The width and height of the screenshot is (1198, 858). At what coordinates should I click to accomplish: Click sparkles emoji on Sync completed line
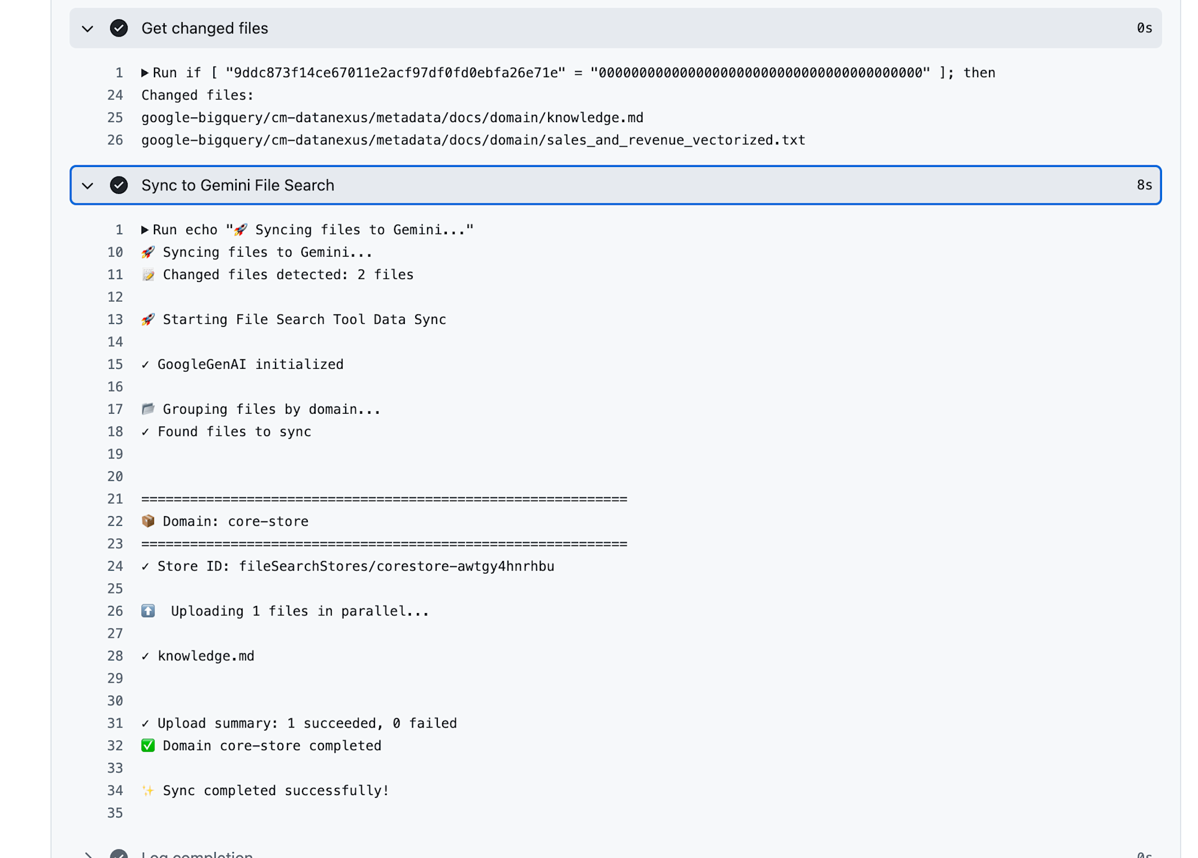click(x=148, y=791)
